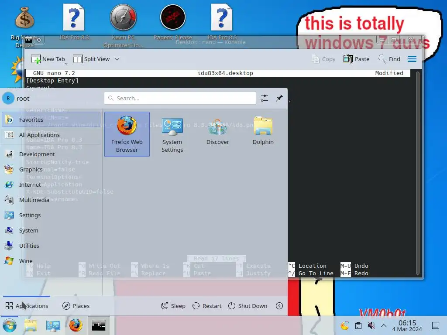This screenshot has width=447, height=335.
Task: Expand Split View dropdown arrow
Action: click(x=117, y=59)
